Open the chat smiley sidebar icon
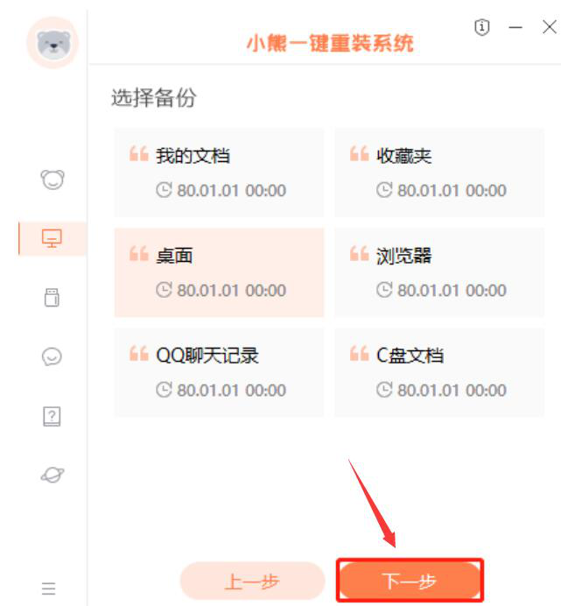This screenshot has width=561, height=606. pos(52,356)
